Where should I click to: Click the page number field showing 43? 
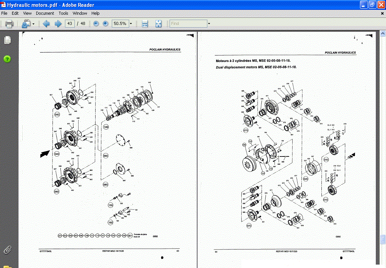click(x=70, y=23)
